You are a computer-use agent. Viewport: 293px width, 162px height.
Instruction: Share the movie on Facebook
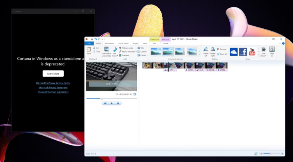pos(243,52)
